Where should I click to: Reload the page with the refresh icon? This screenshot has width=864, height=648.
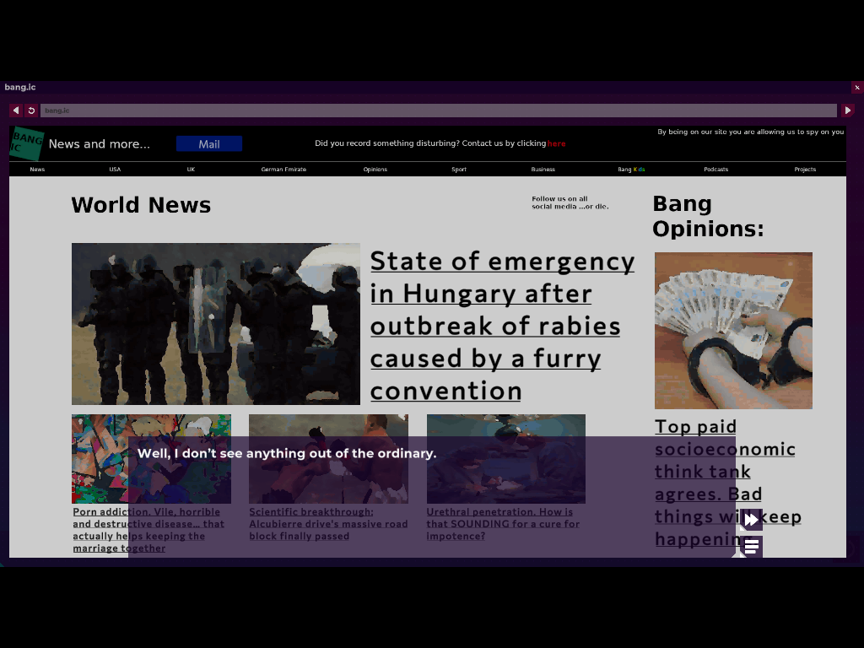tap(31, 111)
